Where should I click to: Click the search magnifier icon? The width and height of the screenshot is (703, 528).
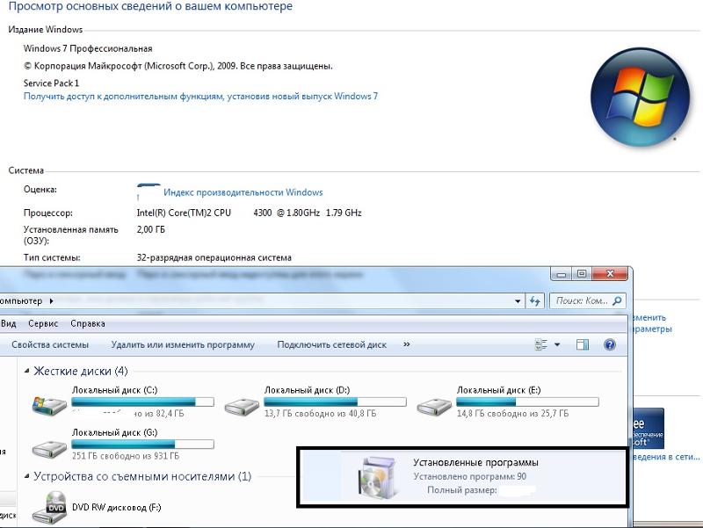(618, 300)
